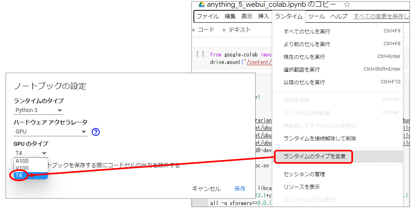Open the 編集 menu
412x209 pixels.
click(230, 17)
